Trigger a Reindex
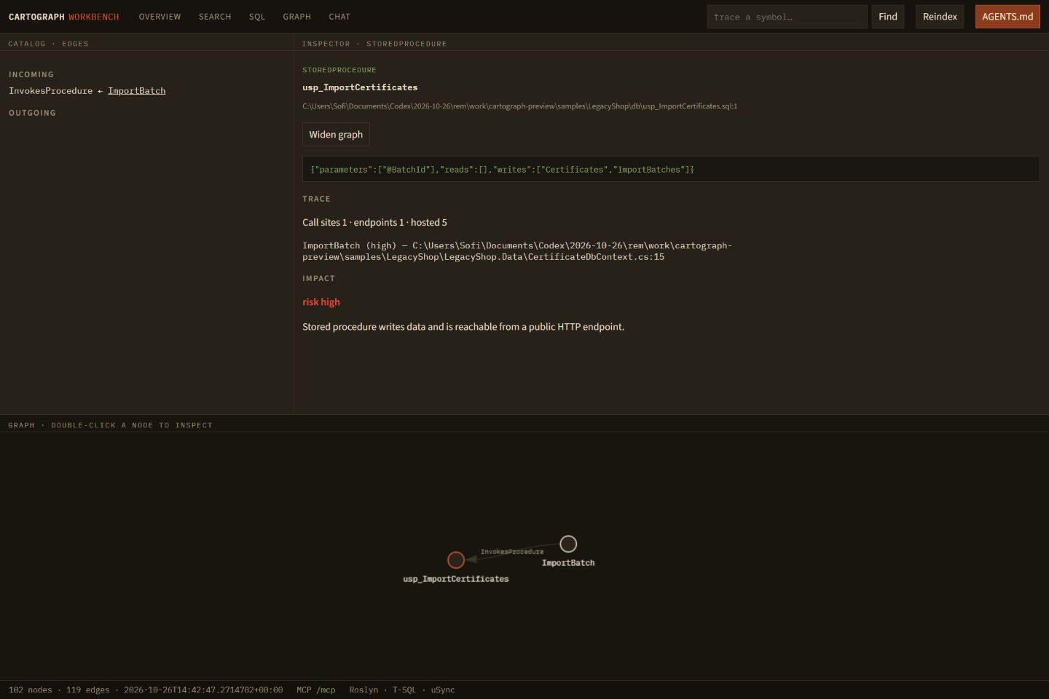 [x=940, y=17]
